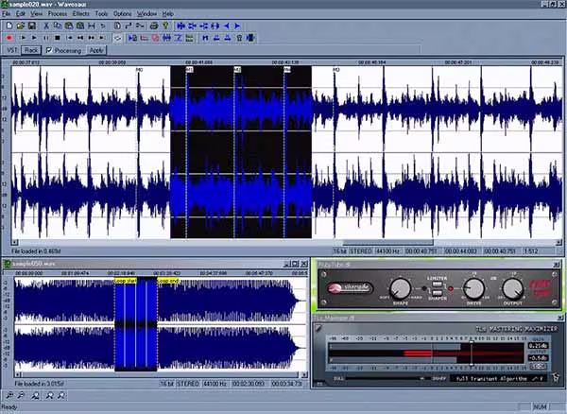Toggle the Processing checkbox
The width and height of the screenshot is (567, 414).
tap(49, 50)
